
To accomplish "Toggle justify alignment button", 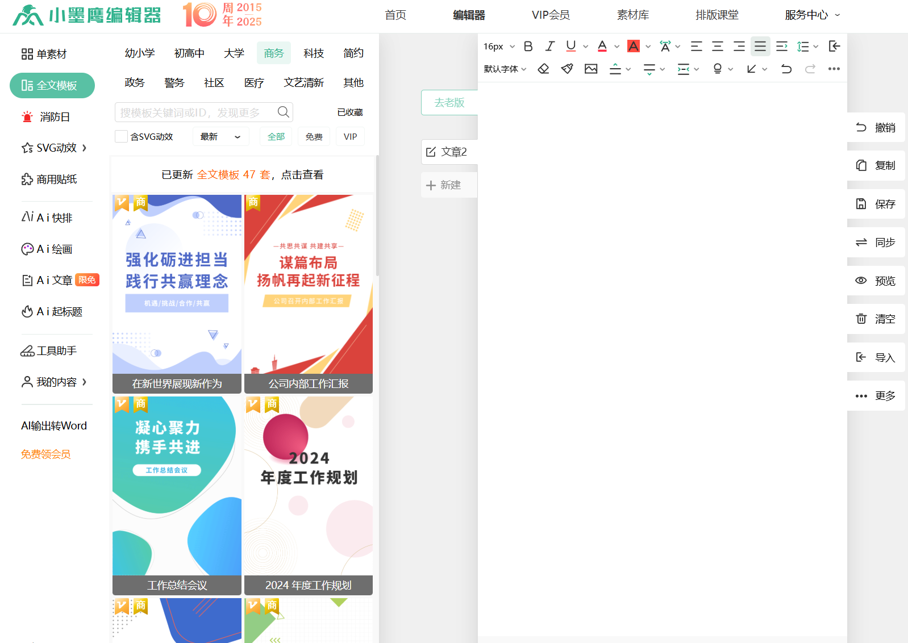I will pos(760,47).
